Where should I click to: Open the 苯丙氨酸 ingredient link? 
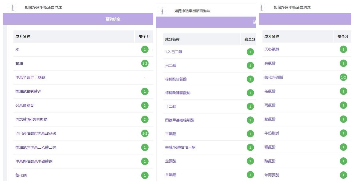pos(272,175)
